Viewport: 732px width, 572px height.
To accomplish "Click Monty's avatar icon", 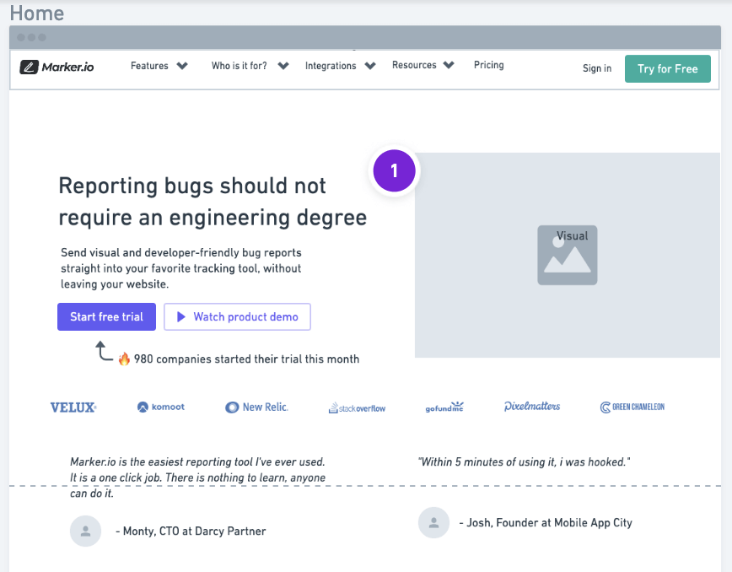I will (85, 531).
